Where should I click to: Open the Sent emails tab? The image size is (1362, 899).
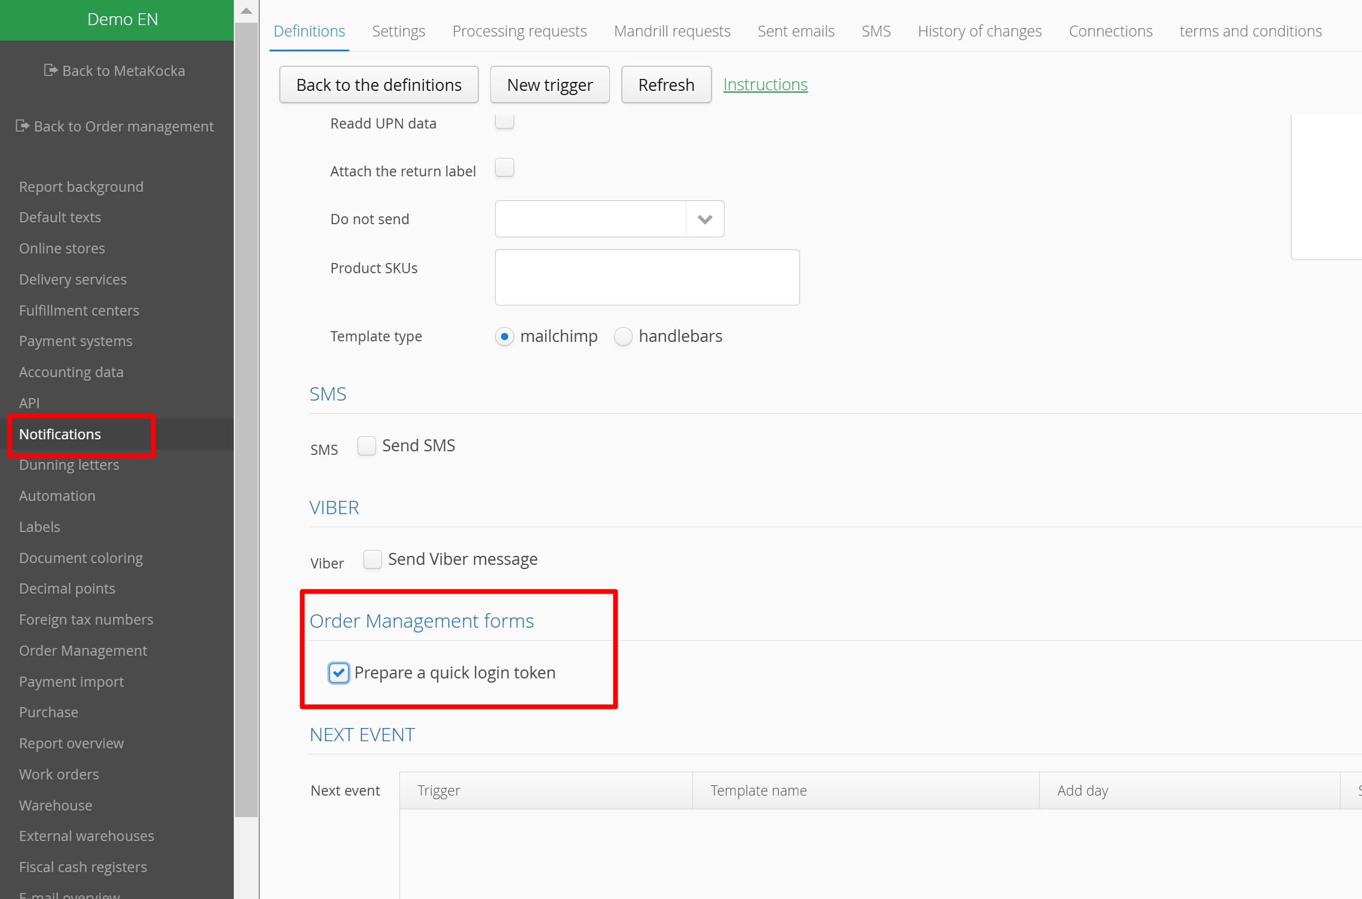pos(795,31)
